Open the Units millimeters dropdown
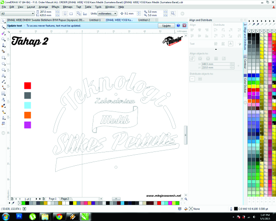Screen dimensions: 276x221 115,13
